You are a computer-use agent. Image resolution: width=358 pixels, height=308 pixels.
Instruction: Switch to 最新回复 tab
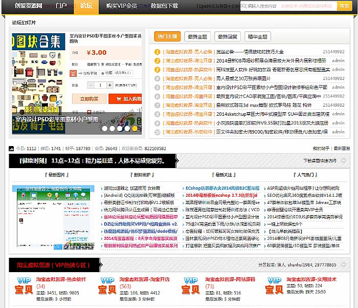point(228,36)
